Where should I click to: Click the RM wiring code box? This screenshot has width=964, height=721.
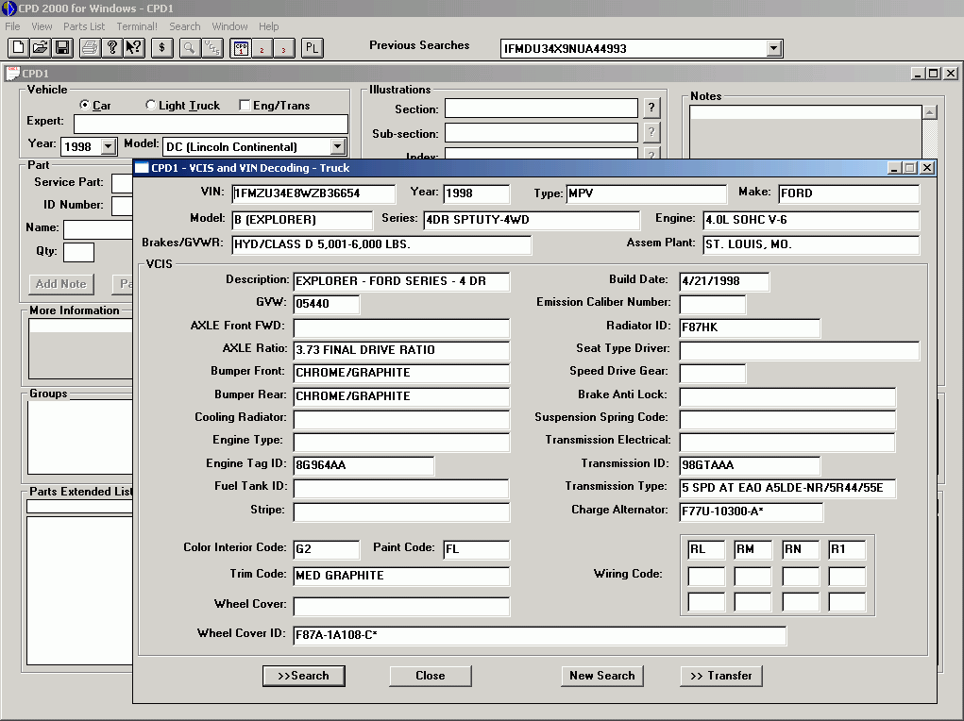(x=753, y=549)
